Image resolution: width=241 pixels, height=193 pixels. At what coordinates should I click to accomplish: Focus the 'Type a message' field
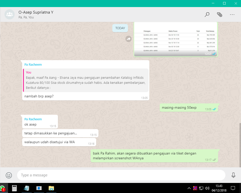(x=121, y=175)
